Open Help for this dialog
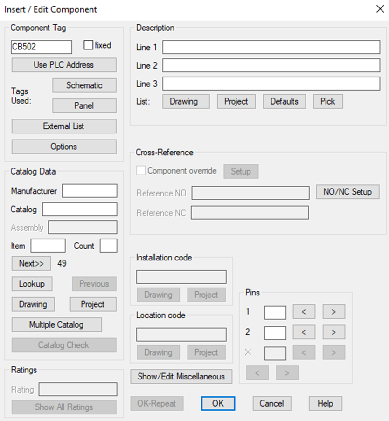Screen dimensions: 389x421 point(325,404)
